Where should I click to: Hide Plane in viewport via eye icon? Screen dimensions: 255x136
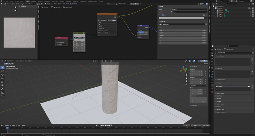click(251, 16)
